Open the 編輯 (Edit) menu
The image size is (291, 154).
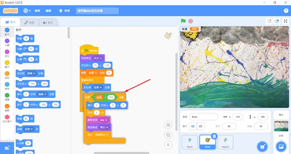(48, 11)
